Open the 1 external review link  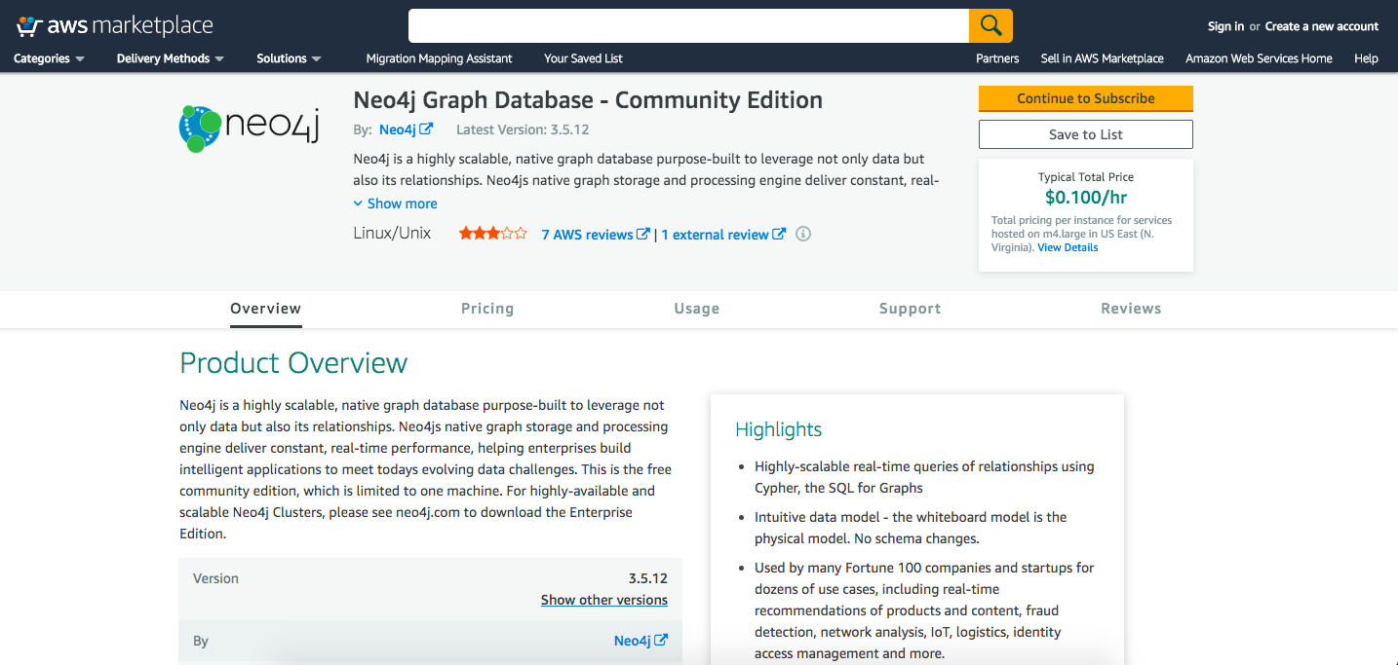click(723, 235)
